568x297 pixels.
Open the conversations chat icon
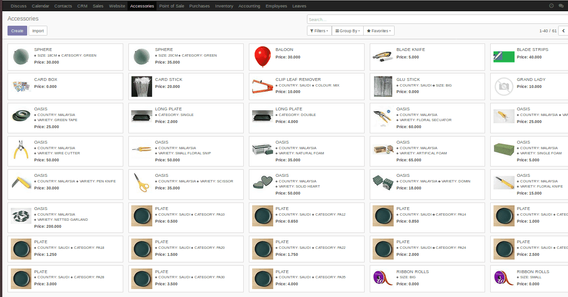click(x=561, y=6)
